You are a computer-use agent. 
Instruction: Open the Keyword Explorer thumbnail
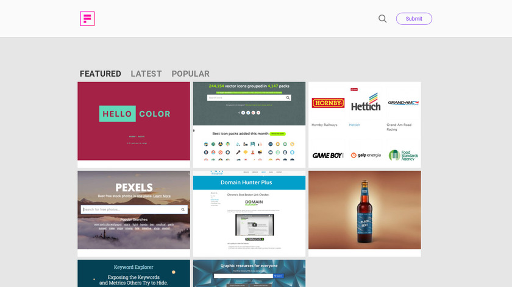(x=133, y=273)
